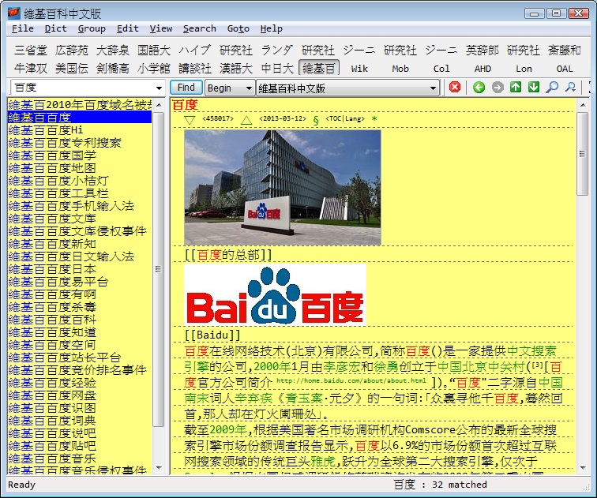The height and width of the screenshot is (498, 597).
Task: Click the article pane scrollbar thumb
Action: (583, 154)
